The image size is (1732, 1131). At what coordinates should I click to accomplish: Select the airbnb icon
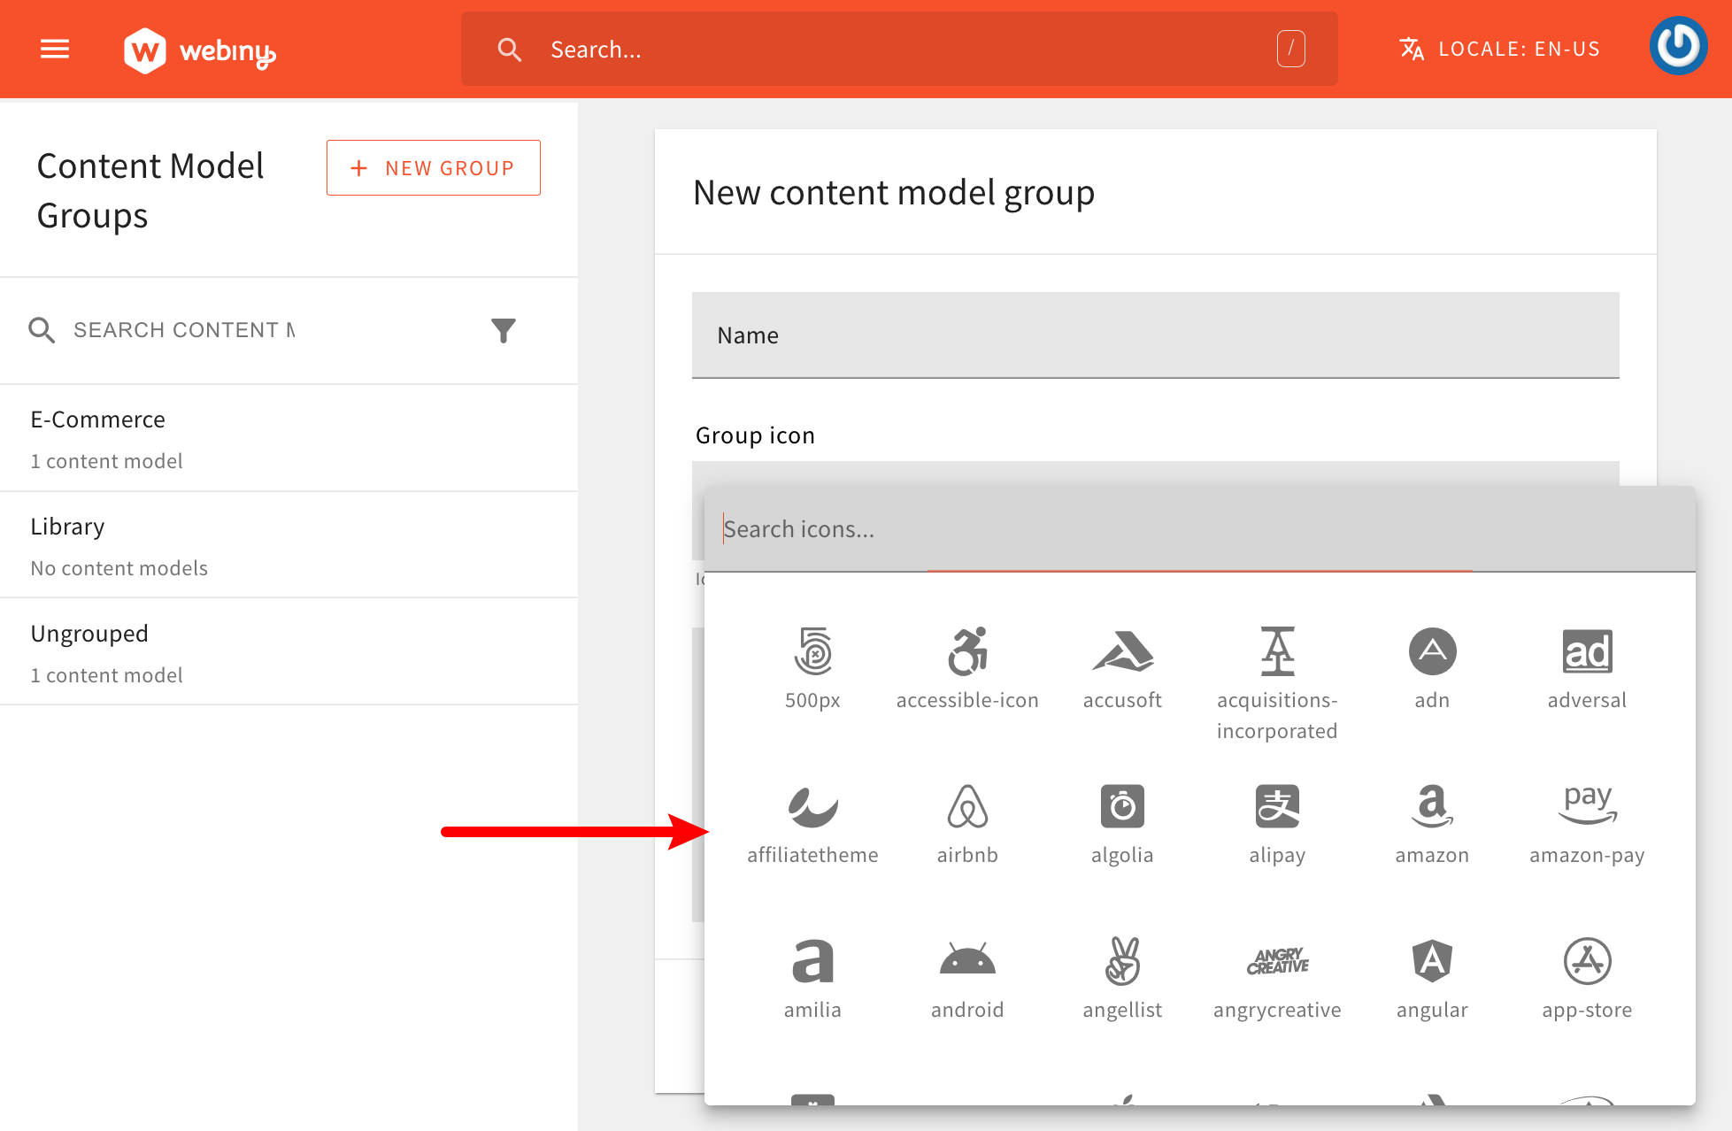[x=967, y=807]
